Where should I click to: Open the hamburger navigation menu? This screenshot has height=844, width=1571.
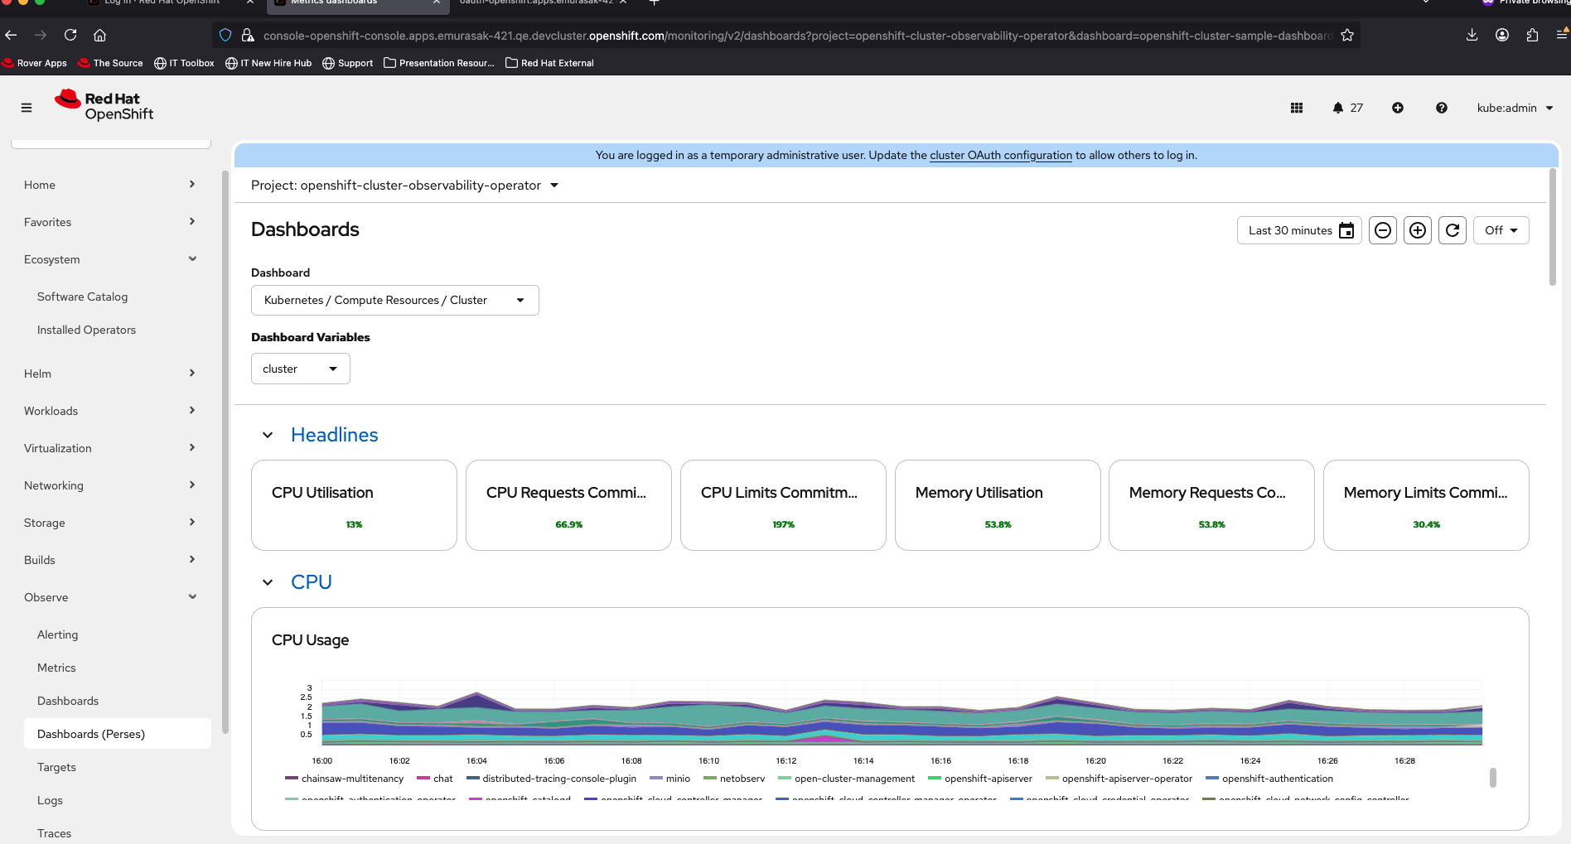[27, 108]
